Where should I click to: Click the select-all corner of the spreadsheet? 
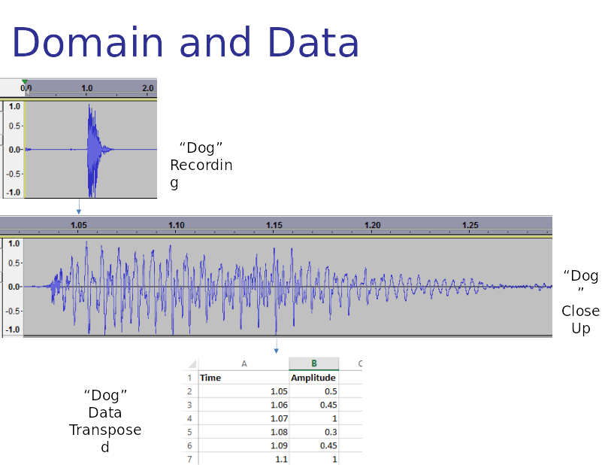pos(192,363)
